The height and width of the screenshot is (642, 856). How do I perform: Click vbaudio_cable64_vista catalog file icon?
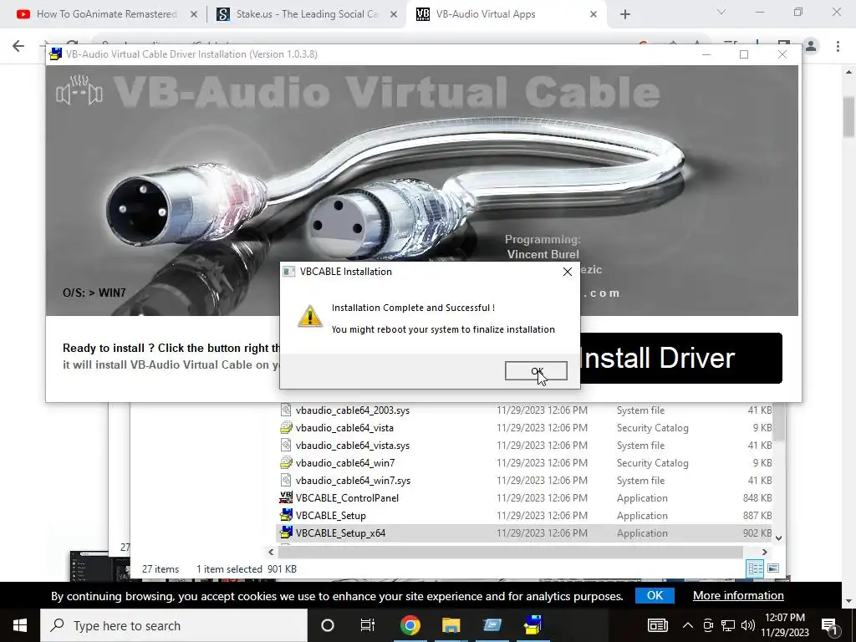(286, 427)
